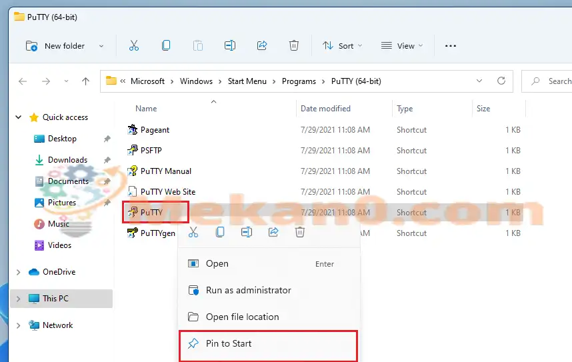Click the Copy icon in the context menu
This screenshot has height=362, width=572.
click(220, 232)
